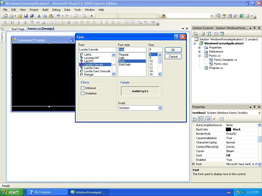Open My Computer from the taskbar
Image resolution: width=262 pixels, height=196 pixels.
(x=47, y=192)
